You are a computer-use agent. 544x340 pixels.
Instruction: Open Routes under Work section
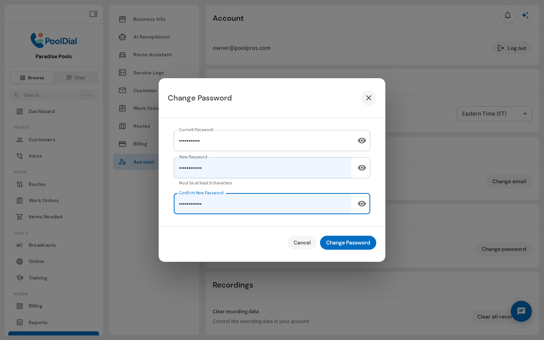pos(54,184)
